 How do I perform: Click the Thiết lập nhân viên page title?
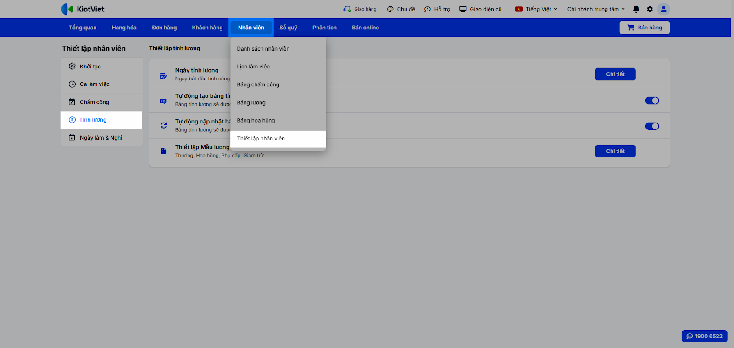click(x=94, y=48)
